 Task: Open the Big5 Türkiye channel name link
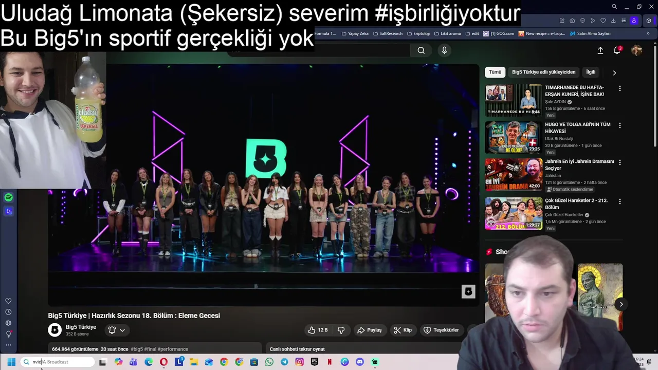tap(81, 327)
